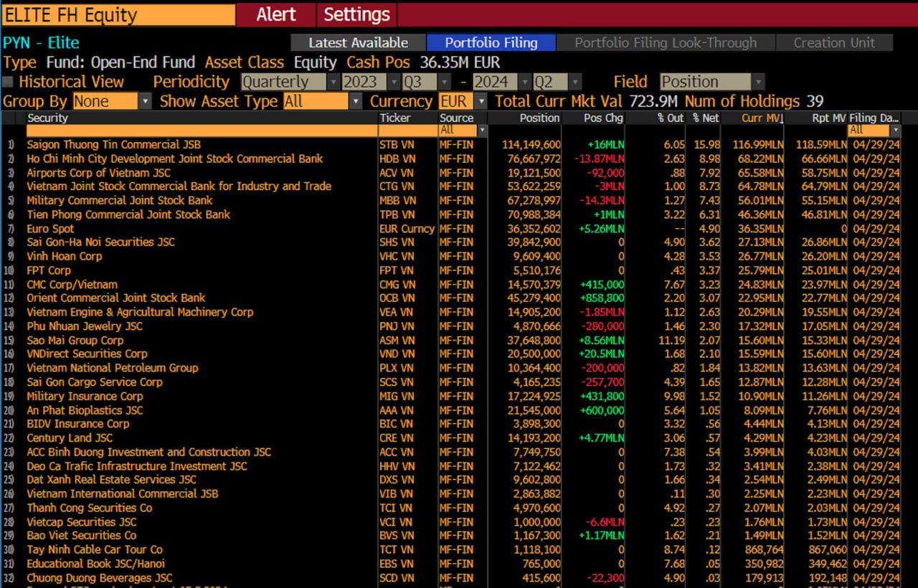The image size is (918, 588).
Task: Sort by % Net column header
Action: pyautogui.click(x=706, y=118)
